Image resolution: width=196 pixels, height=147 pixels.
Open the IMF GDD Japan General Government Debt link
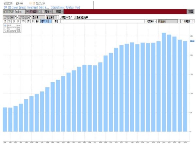coord(26,8)
